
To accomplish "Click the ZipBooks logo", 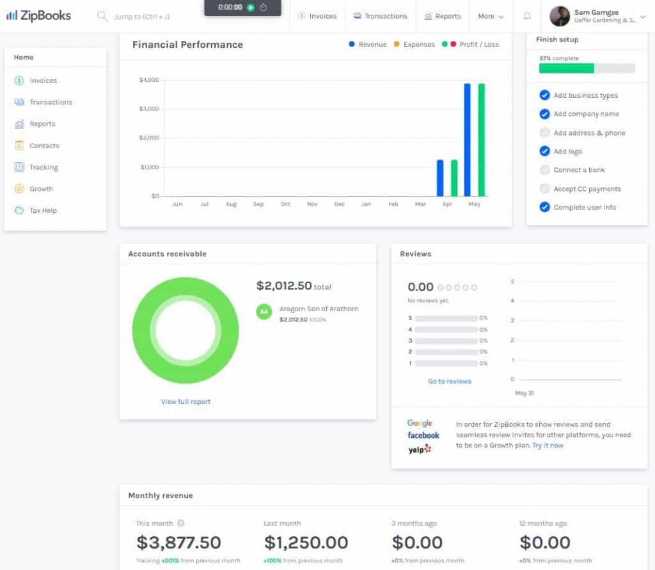I will tap(38, 16).
